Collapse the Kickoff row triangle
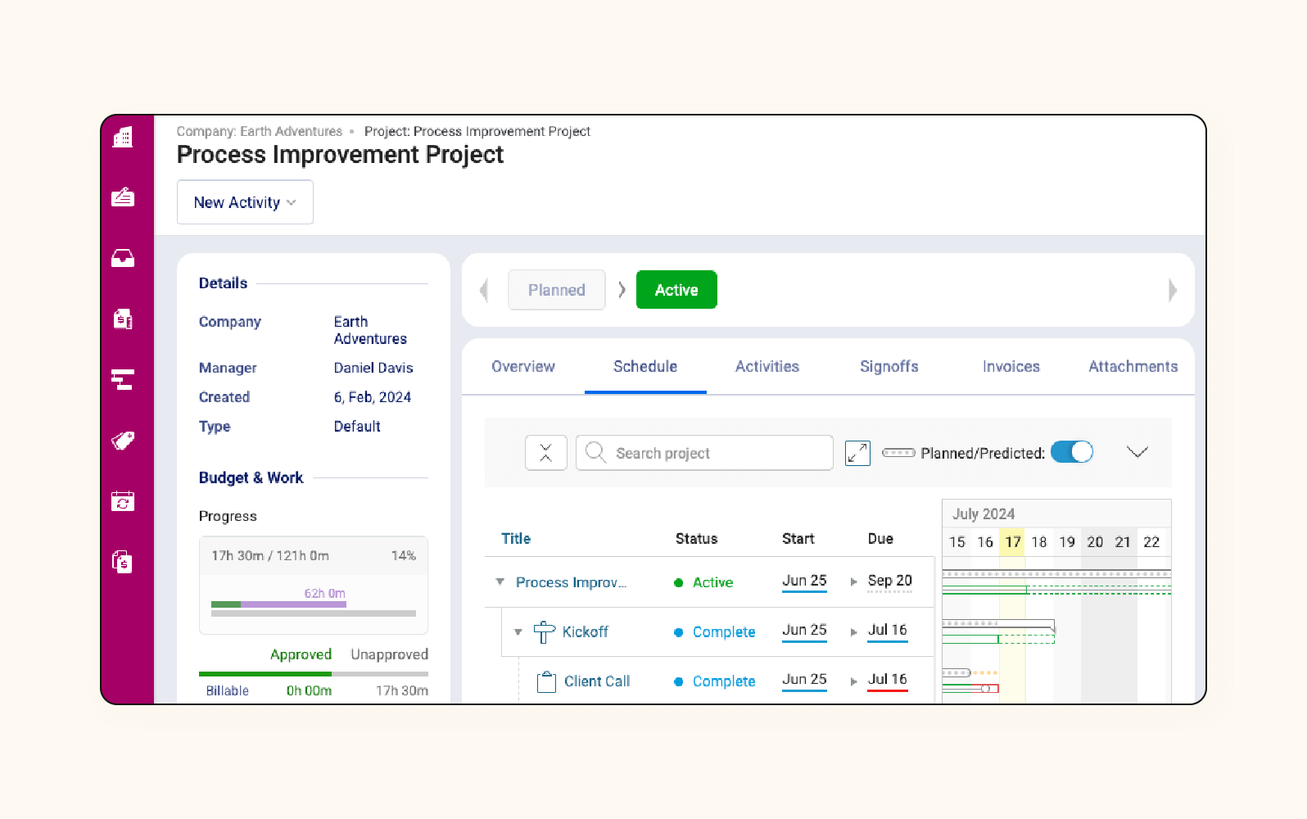1307x819 pixels. point(518,632)
